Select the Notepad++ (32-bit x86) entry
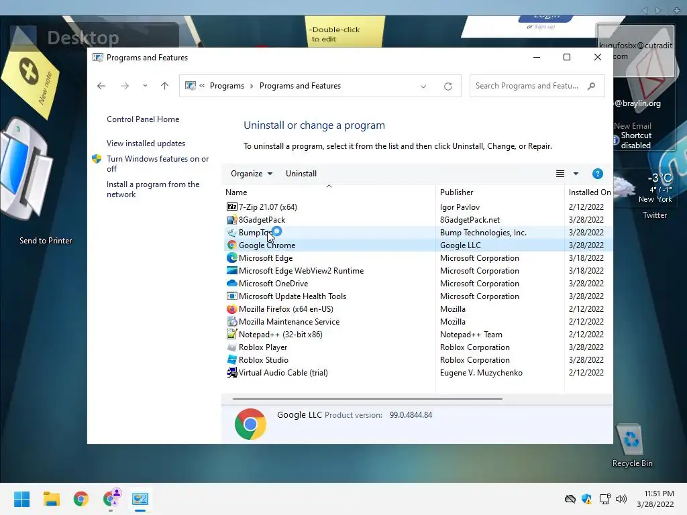This screenshot has height=515, width=687. [418, 334]
